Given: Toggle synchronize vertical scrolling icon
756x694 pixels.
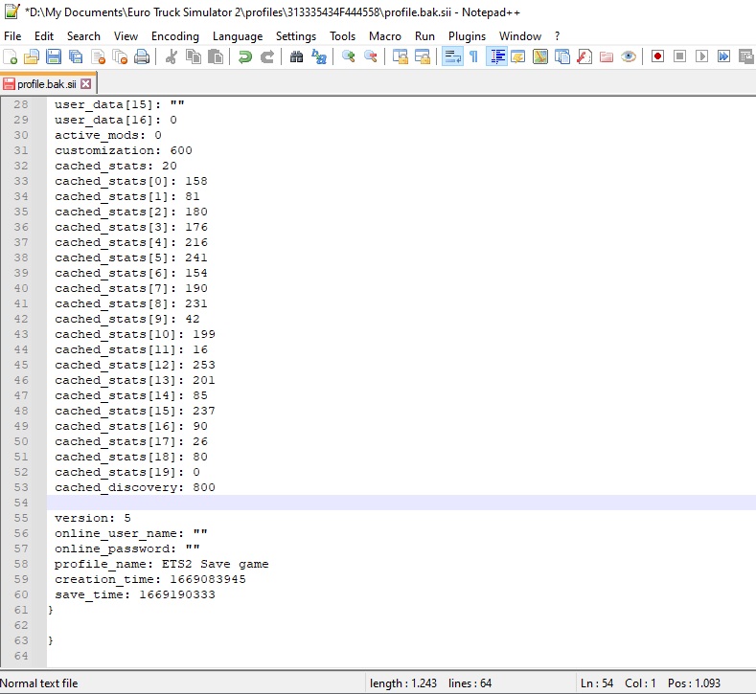Looking at the screenshot, I should pos(400,56).
